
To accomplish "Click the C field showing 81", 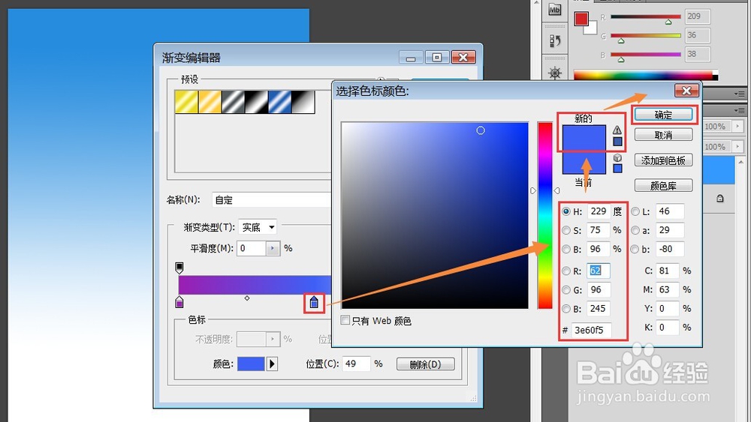I will [668, 271].
